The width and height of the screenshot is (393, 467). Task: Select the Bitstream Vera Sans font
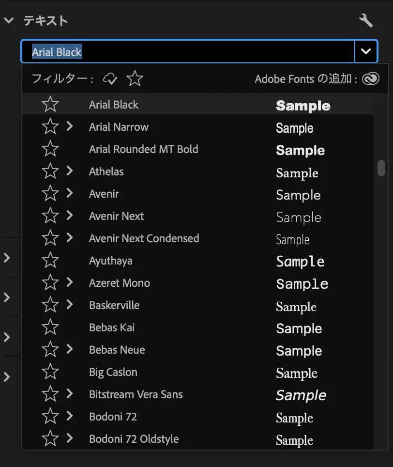[136, 394]
